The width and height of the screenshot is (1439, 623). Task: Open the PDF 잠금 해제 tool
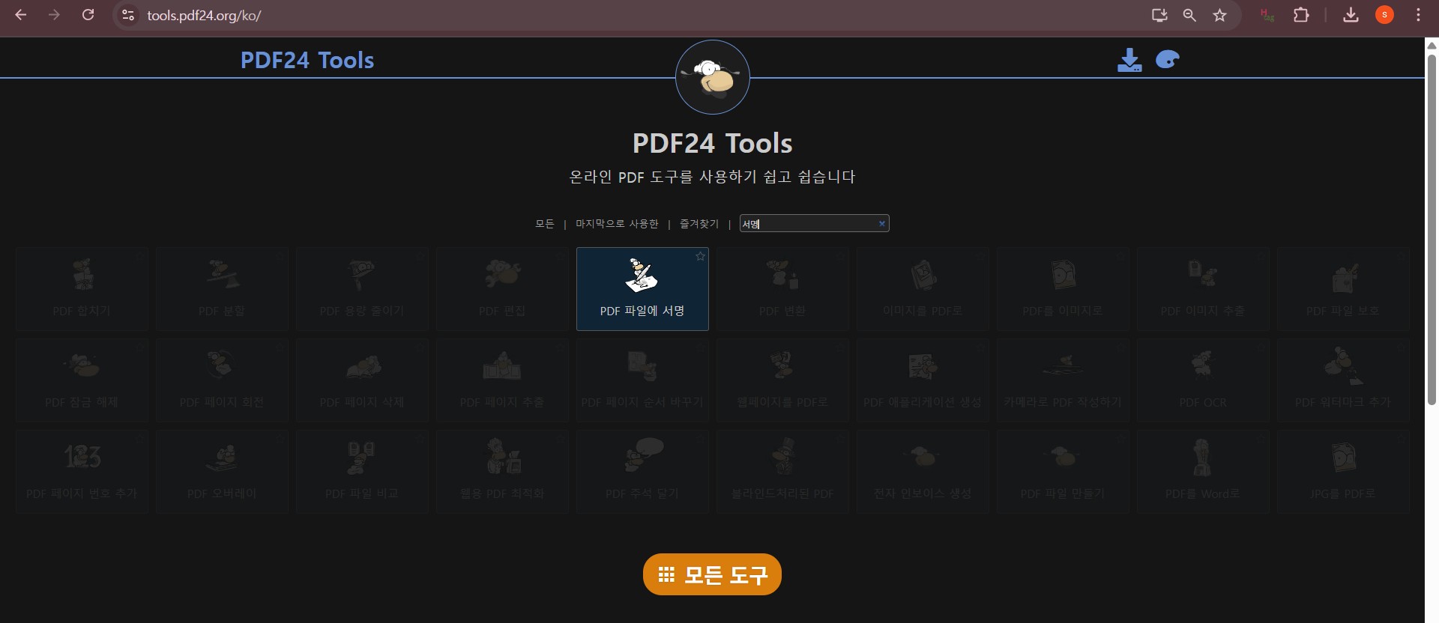[82, 380]
